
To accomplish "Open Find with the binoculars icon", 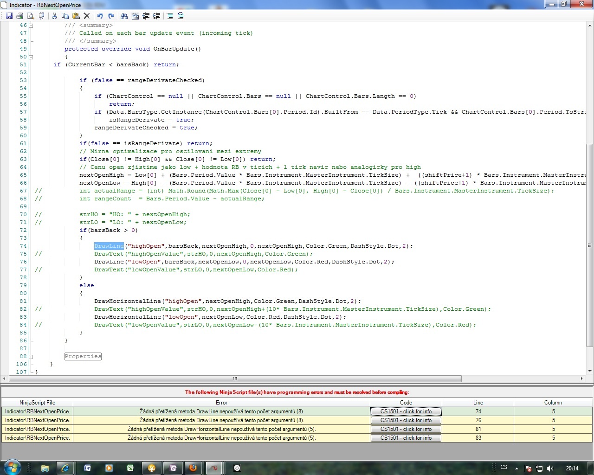I will 124,16.
